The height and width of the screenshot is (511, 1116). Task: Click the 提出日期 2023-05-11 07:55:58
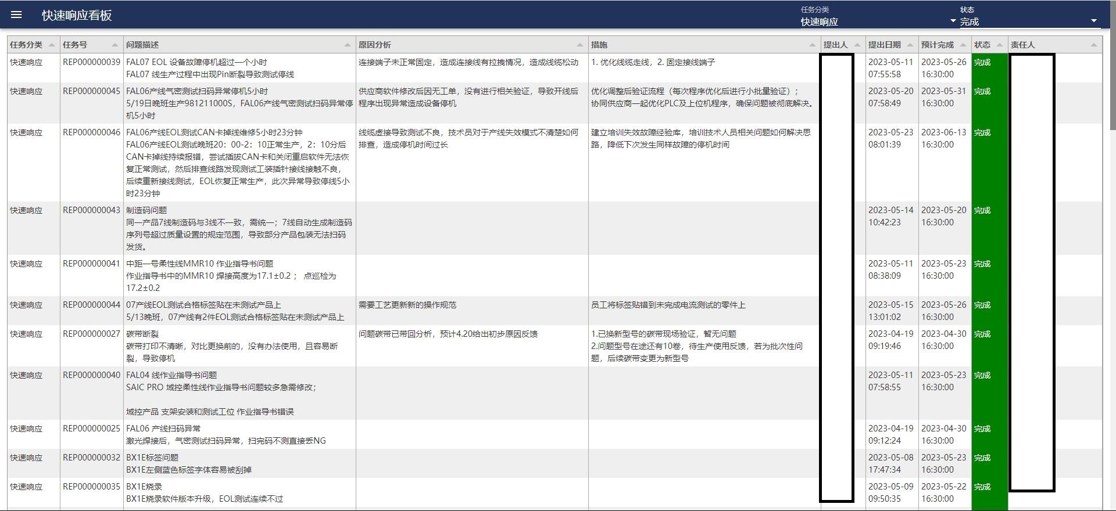click(890, 68)
